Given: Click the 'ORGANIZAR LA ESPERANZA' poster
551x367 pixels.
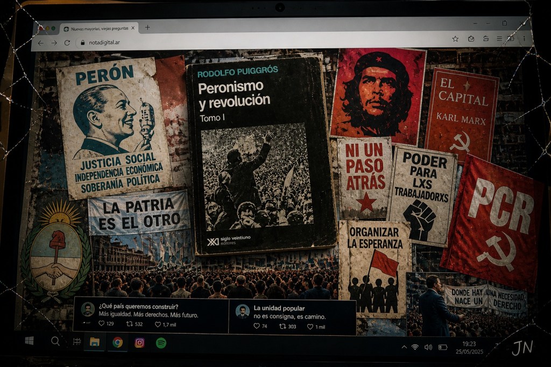Looking at the screenshot, I should coord(375,269).
